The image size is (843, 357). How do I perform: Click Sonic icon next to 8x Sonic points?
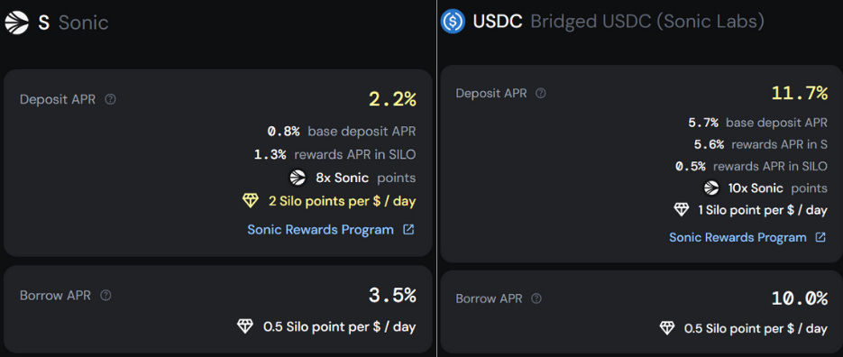coord(298,178)
